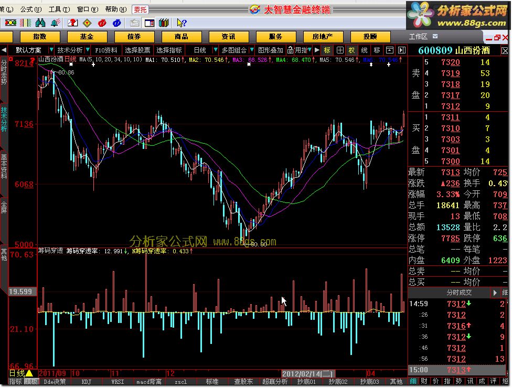The width and height of the screenshot is (512, 388).
Task: Click the 委托 order button
Action: 141,10
